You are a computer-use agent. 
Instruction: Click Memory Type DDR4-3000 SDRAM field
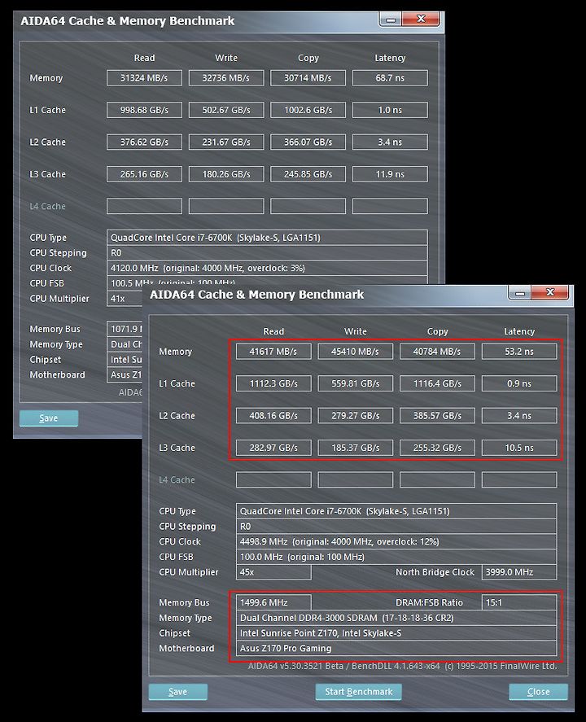(396, 618)
